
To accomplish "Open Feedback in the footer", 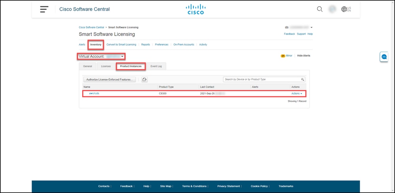I will pos(126,186).
